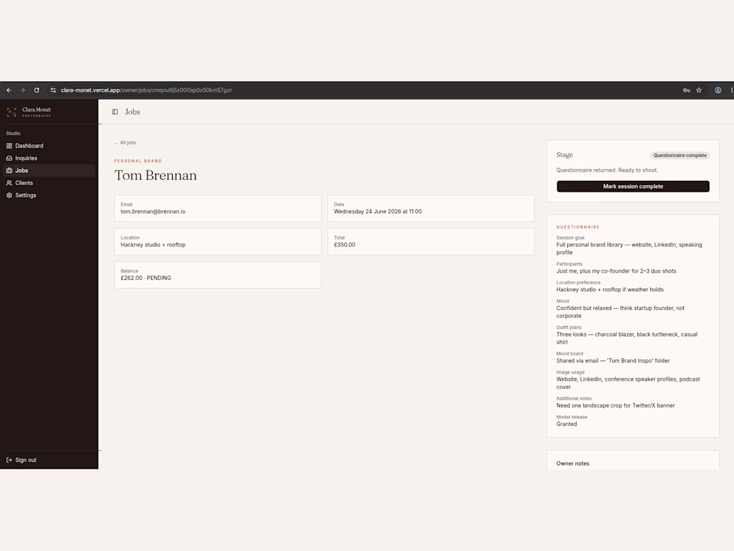Open Settings from the sidebar
734x551 pixels.
click(49, 196)
